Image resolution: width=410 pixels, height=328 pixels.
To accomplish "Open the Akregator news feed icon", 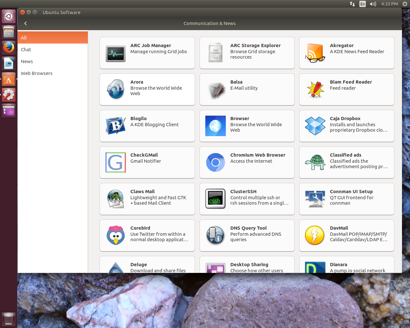I will point(315,53).
